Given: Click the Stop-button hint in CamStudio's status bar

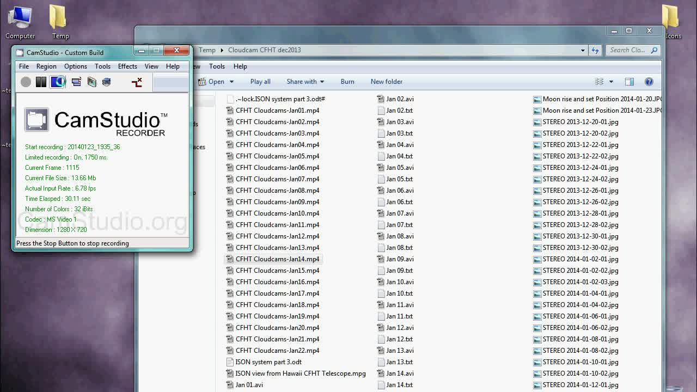Looking at the screenshot, I should (72, 243).
